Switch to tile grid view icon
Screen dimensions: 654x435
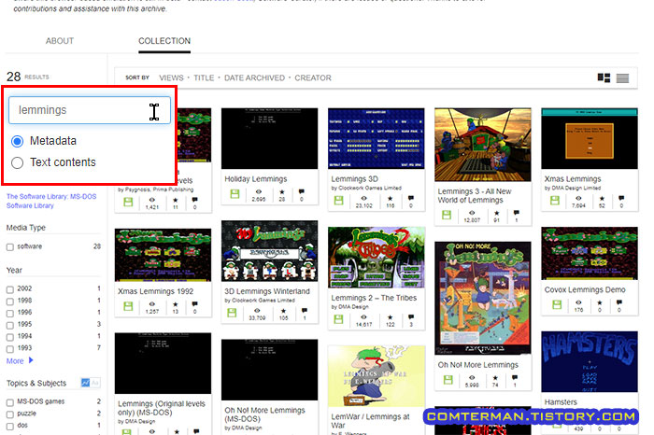pos(604,77)
